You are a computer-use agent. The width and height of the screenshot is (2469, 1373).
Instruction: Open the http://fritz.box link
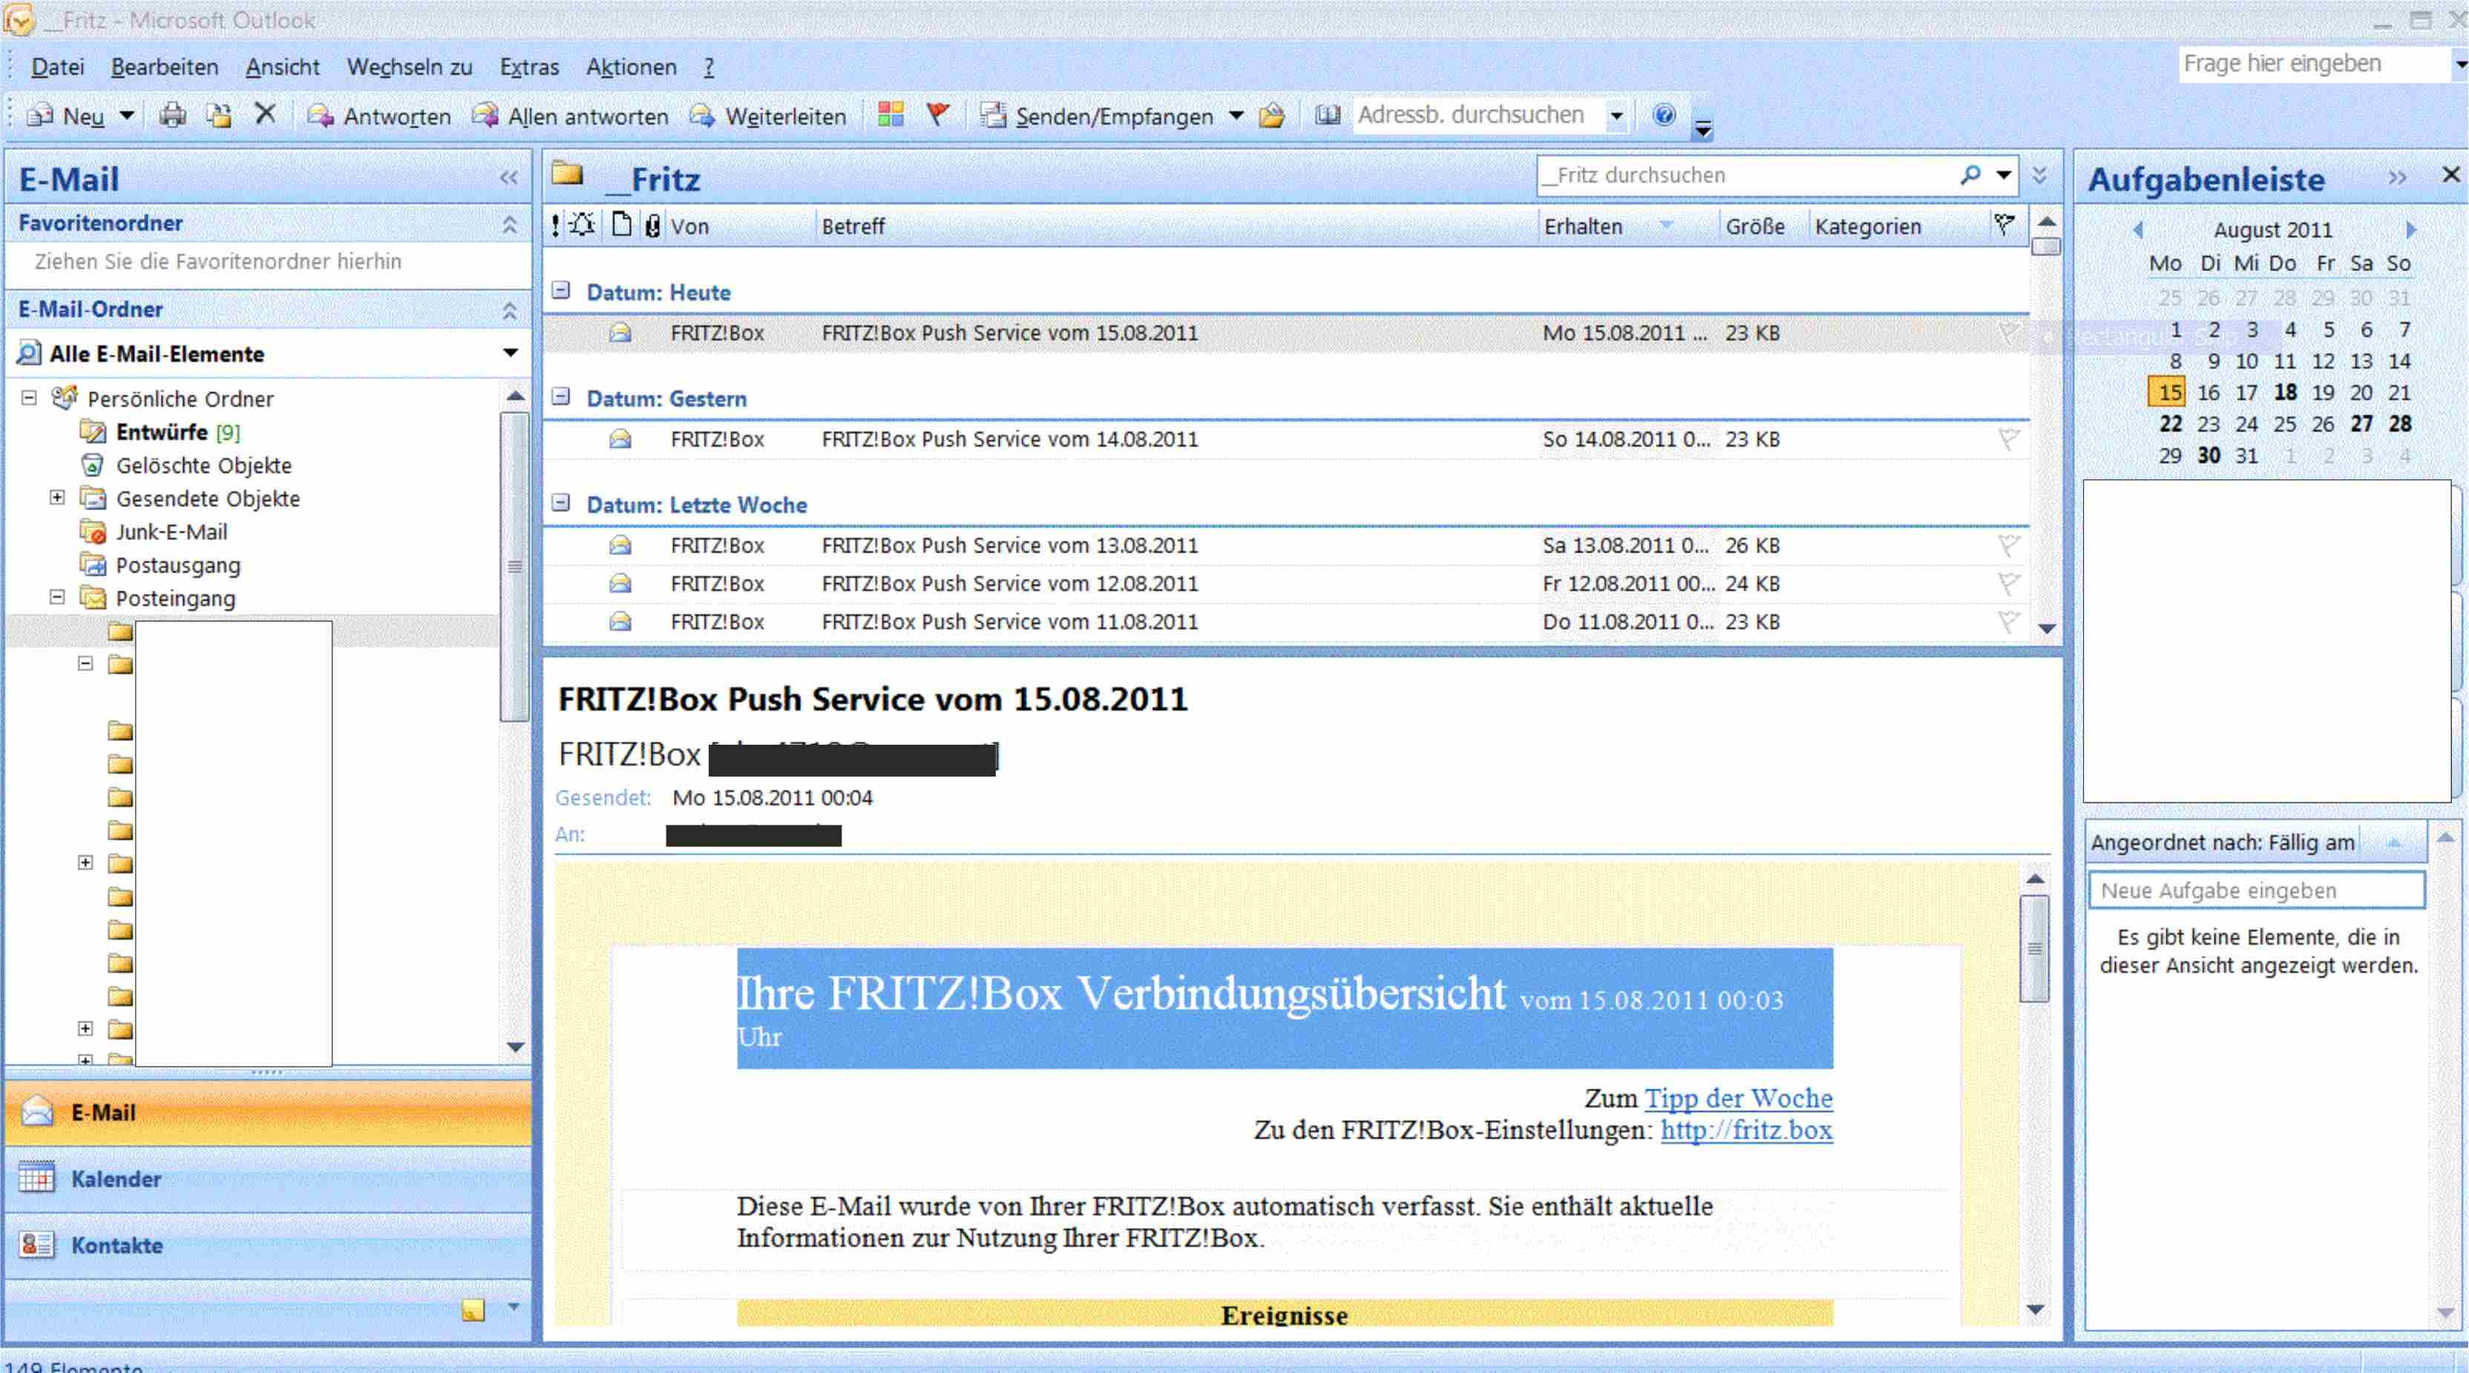coord(1746,1130)
